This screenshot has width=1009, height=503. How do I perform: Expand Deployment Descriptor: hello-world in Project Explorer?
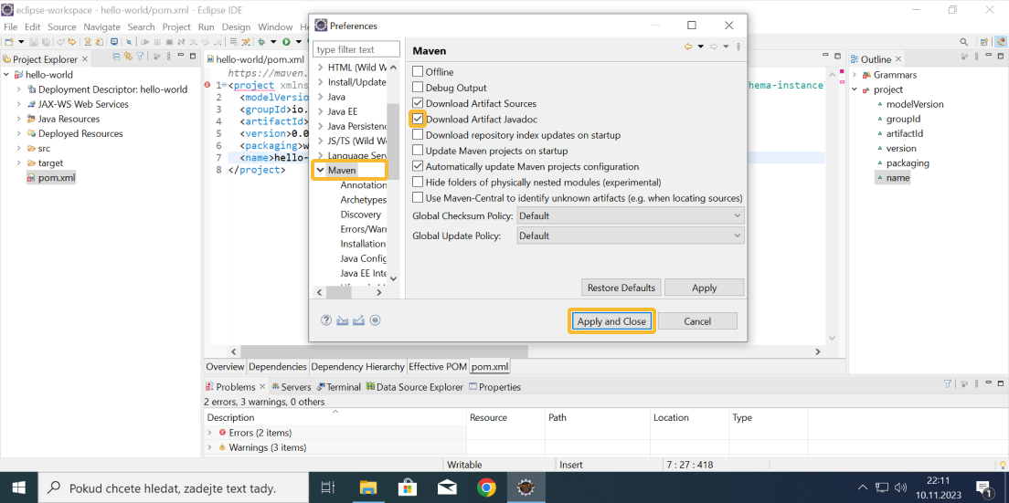[x=18, y=89]
